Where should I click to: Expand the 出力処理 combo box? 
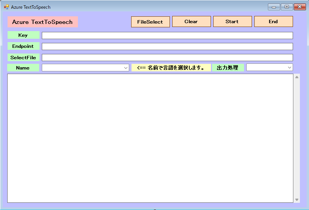[269, 68]
